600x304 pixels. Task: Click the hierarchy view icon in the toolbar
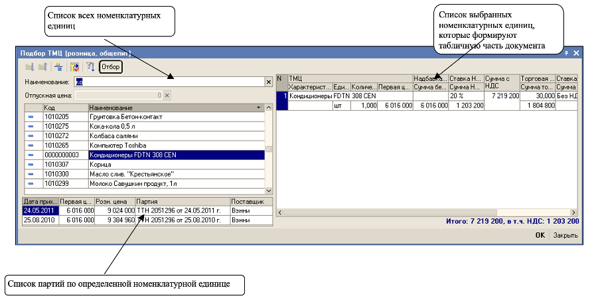(x=58, y=67)
